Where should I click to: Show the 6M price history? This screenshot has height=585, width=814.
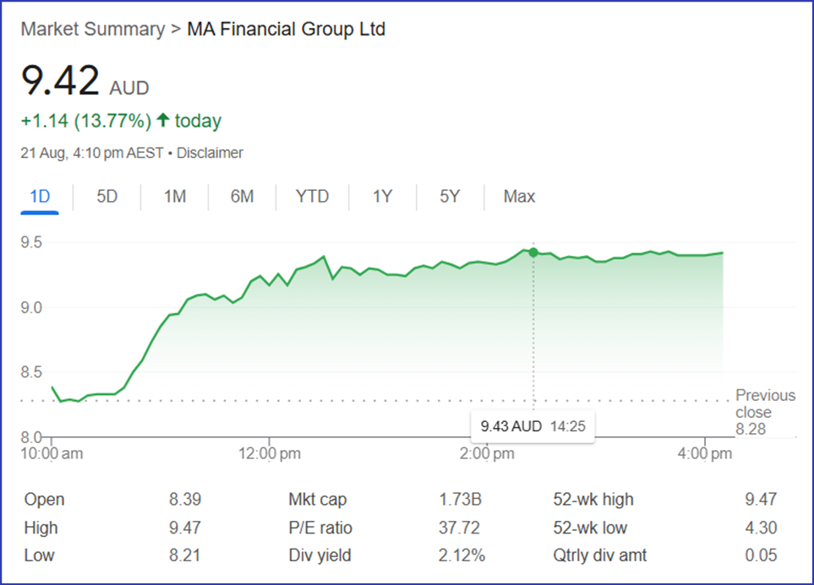[242, 197]
